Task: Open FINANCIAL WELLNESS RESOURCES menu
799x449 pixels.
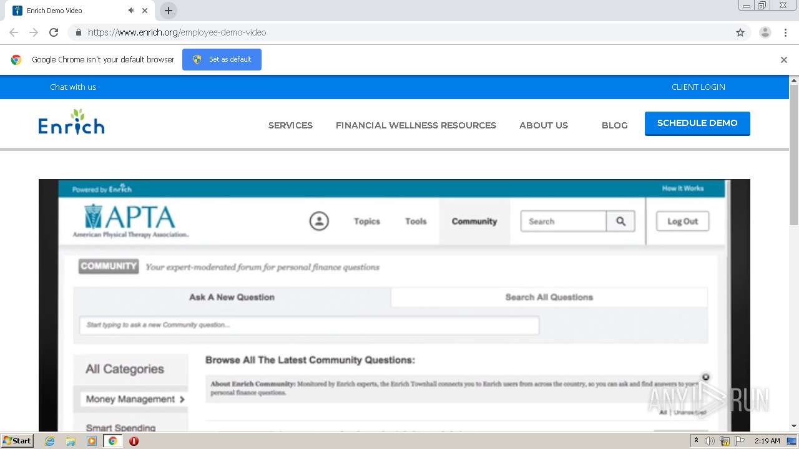Action: (416, 125)
